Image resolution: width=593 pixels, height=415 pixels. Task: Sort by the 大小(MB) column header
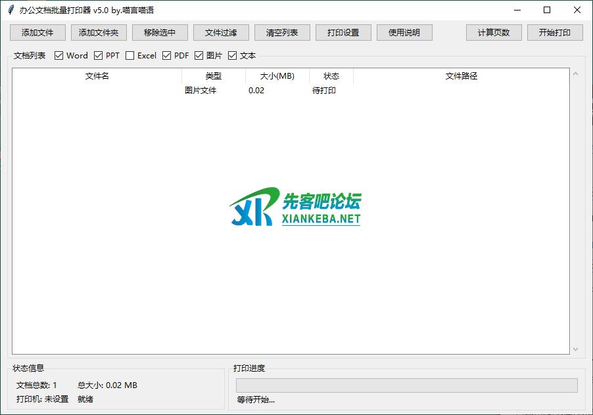click(x=277, y=76)
